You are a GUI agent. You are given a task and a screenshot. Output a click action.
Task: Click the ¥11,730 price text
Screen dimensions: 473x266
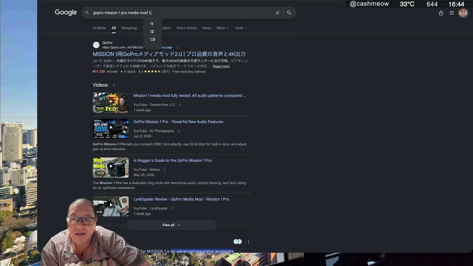[x=99, y=72]
